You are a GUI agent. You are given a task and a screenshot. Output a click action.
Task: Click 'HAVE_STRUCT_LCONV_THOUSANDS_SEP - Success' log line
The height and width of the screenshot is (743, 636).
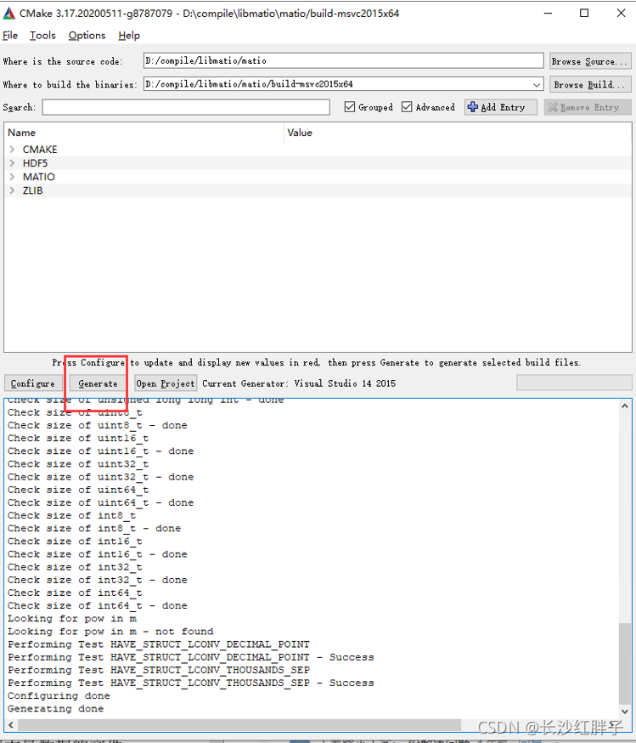tap(191, 683)
